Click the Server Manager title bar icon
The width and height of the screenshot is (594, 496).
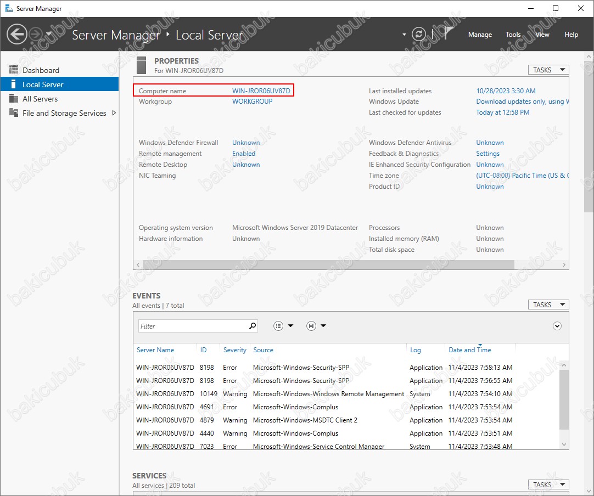[x=9, y=8]
